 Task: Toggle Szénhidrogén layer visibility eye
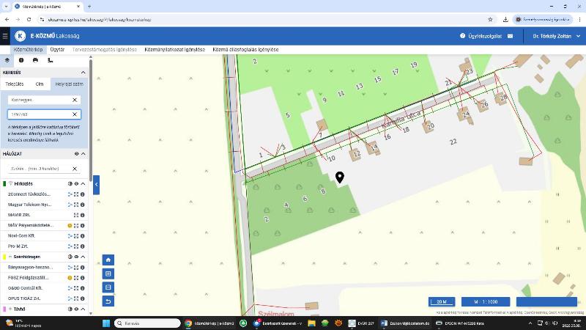point(76,257)
